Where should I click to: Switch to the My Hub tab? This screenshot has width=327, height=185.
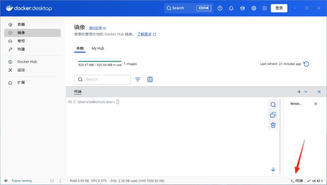[98, 48]
